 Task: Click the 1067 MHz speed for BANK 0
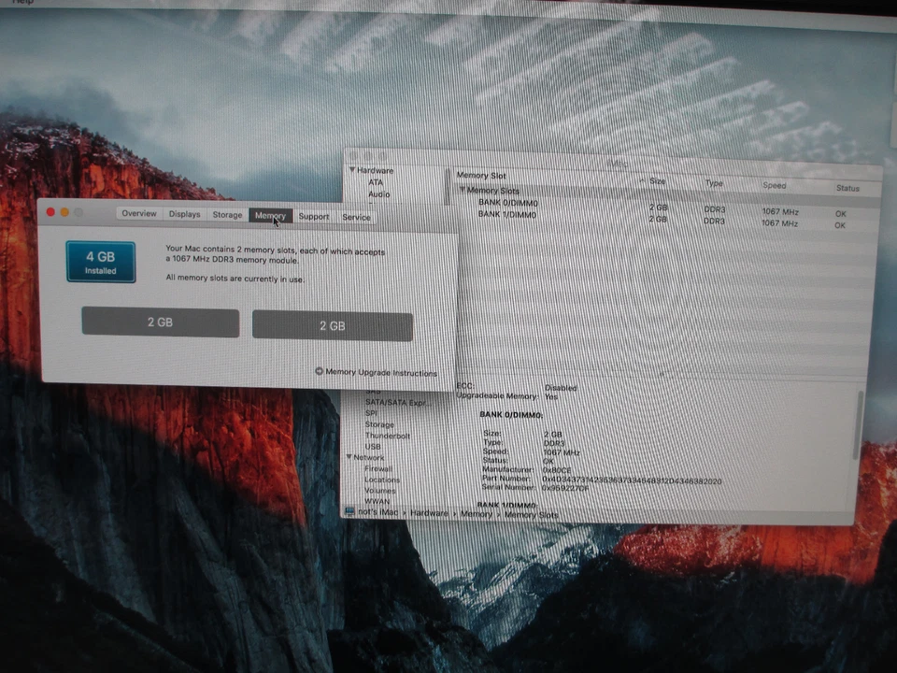[x=779, y=212]
